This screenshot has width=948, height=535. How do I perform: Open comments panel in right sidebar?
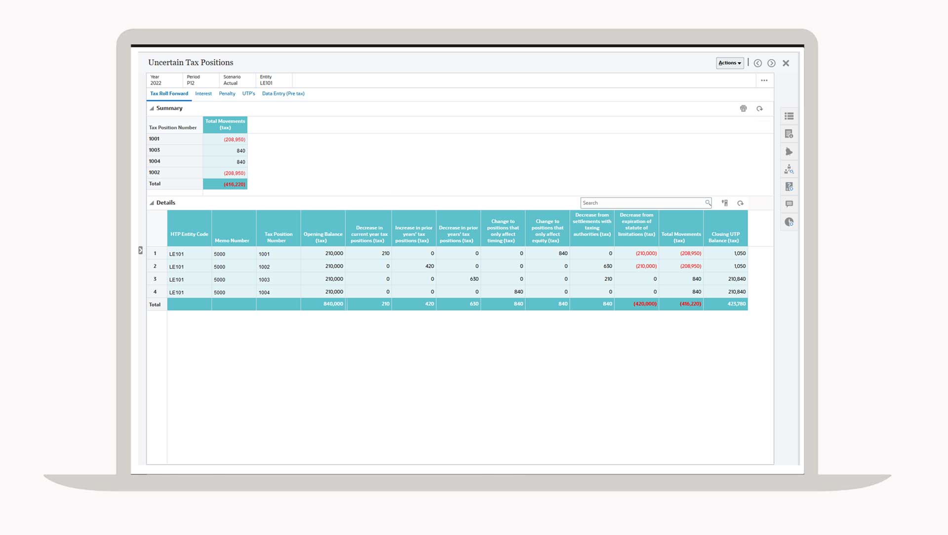coord(789,204)
